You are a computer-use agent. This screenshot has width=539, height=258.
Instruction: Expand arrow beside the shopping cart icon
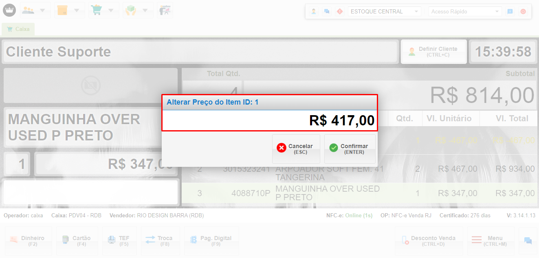coord(111,10)
